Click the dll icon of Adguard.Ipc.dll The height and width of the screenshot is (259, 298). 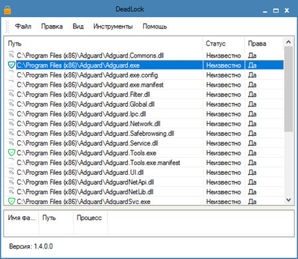tap(11, 113)
